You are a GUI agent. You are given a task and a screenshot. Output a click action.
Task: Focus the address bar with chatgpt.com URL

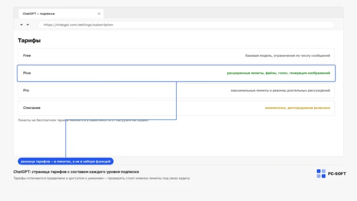pyautogui.click(x=186, y=25)
